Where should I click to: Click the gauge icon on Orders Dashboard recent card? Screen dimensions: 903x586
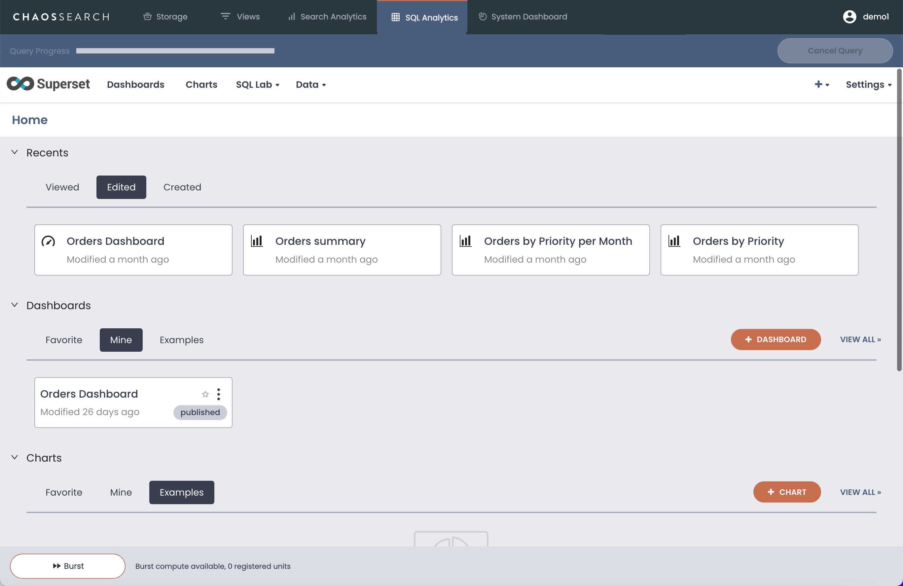click(x=48, y=241)
